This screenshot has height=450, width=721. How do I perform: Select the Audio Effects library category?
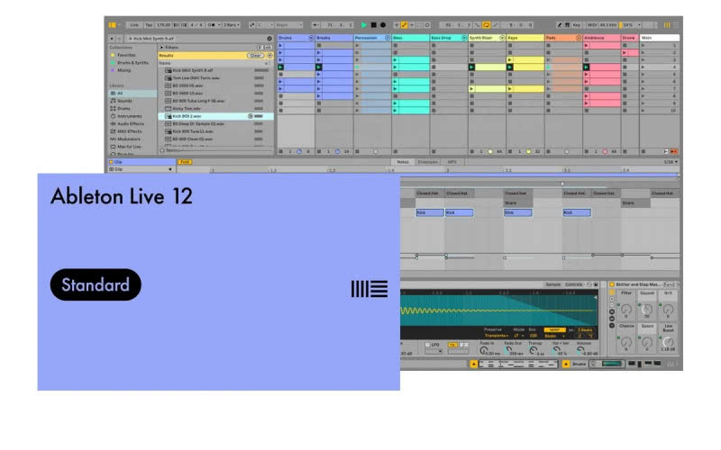pyautogui.click(x=131, y=123)
